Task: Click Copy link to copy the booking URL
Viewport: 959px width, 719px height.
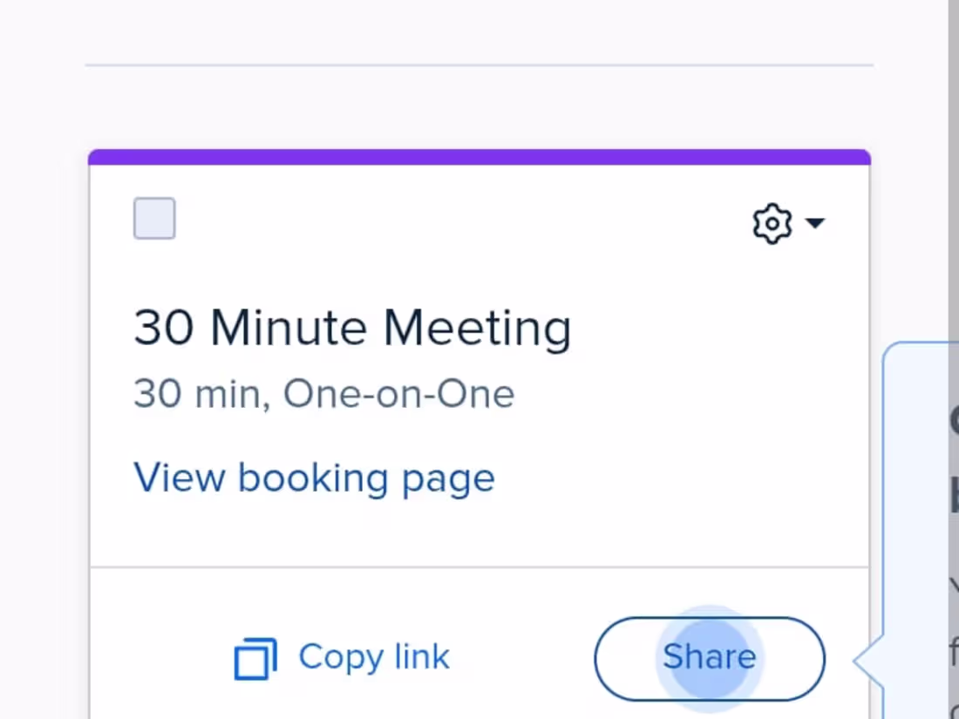Action: pyautogui.click(x=375, y=657)
